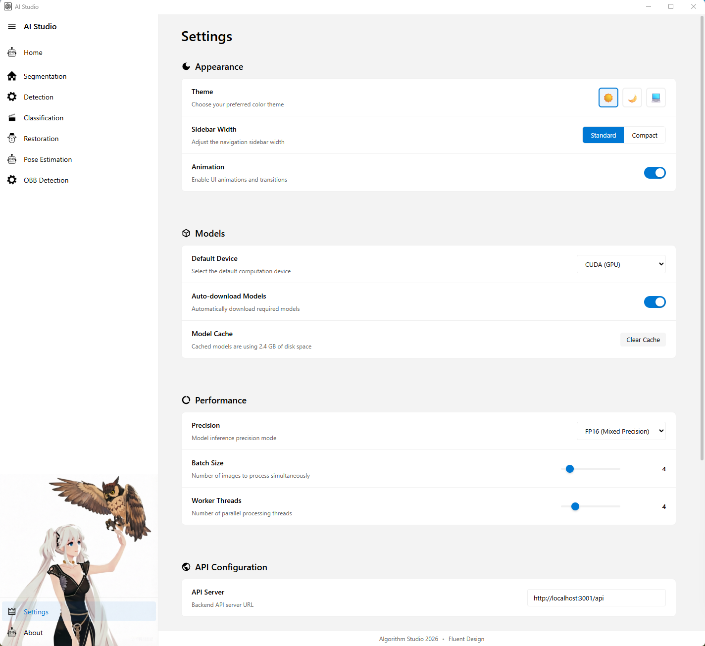Disable the Animation toggle
705x646 pixels.
click(655, 173)
